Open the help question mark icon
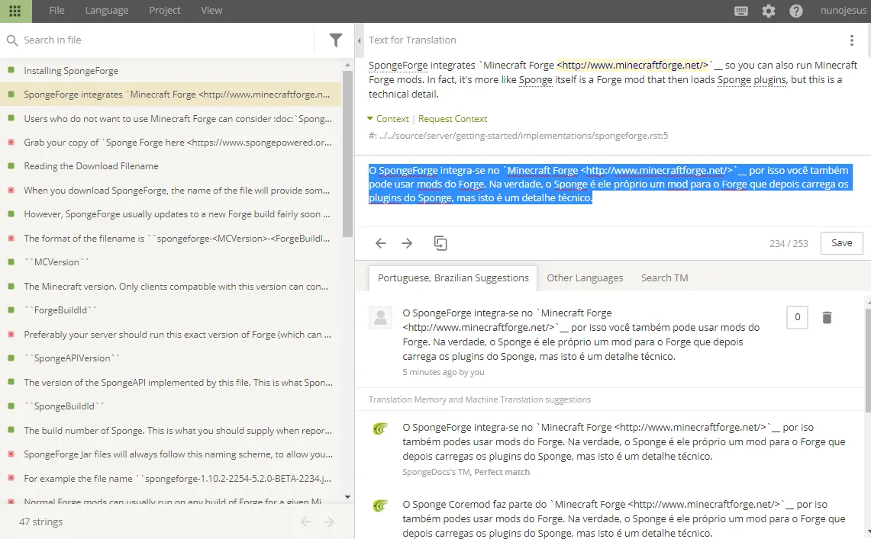 [795, 11]
